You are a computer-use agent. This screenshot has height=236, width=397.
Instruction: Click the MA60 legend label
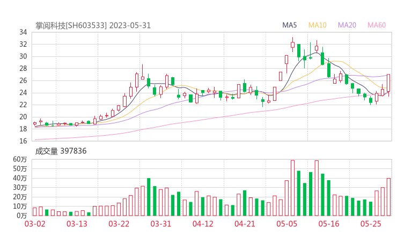377,25
